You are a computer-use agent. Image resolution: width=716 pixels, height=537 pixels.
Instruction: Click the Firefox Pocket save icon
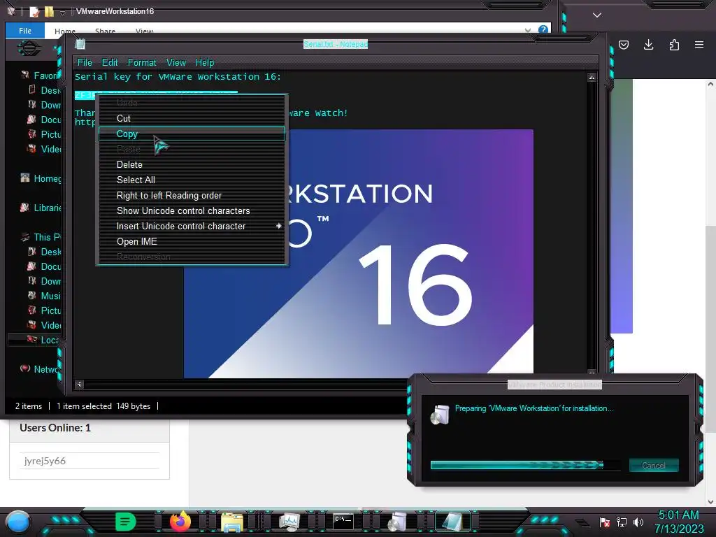[x=624, y=45]
